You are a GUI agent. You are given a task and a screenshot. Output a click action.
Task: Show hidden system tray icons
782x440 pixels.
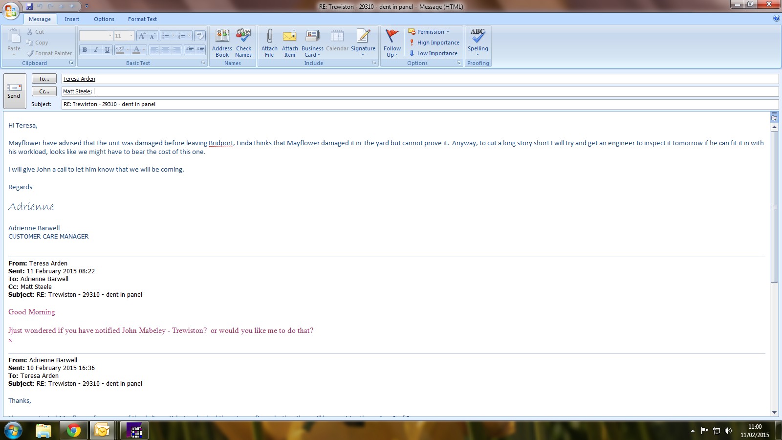(693, 431)
